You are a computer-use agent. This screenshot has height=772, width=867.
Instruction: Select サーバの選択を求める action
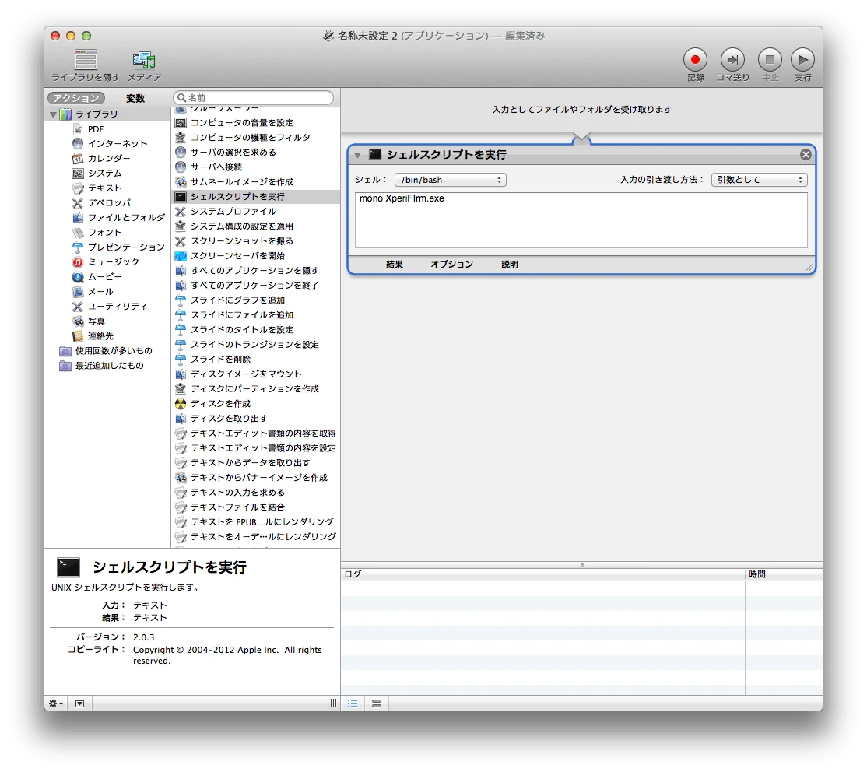(x=233, y=152)
